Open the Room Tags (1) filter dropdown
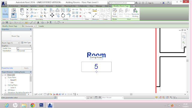Viewport: 192px width, 108px height. 11,43
